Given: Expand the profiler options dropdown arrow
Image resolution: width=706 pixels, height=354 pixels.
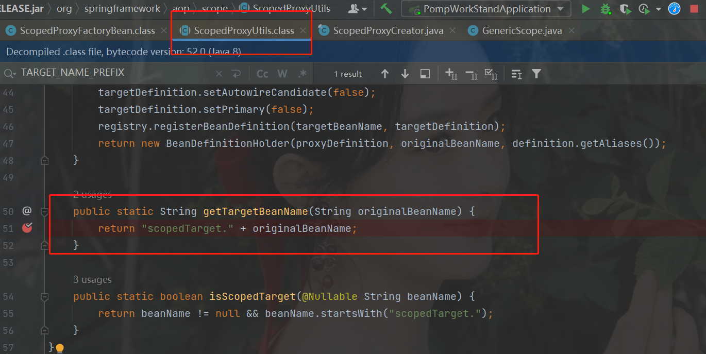Looking at the screenshot, I should (x=658, y=9).
